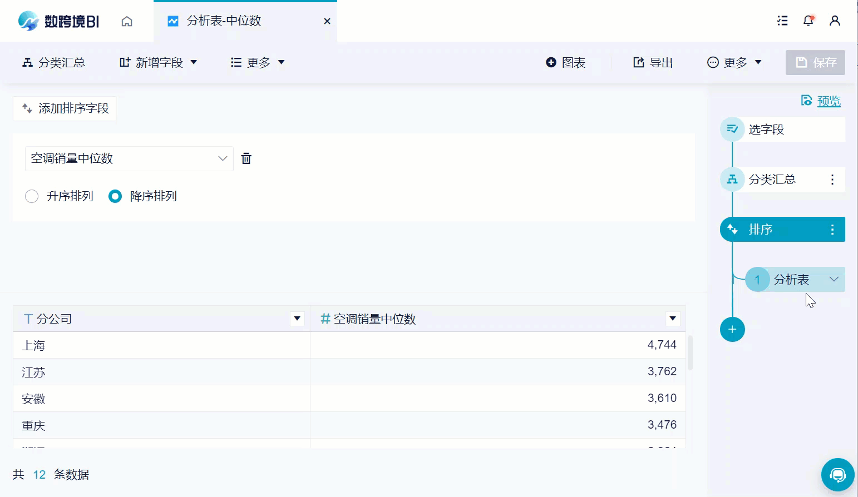Open 空调销量中位数 sort field dropdown
Image resolution: width=858 pixels, height=497 pixels.
129,158
